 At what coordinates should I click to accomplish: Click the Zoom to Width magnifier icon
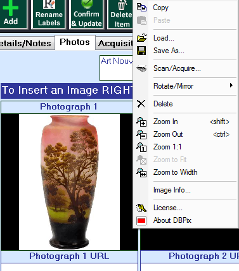click(141, 172)
